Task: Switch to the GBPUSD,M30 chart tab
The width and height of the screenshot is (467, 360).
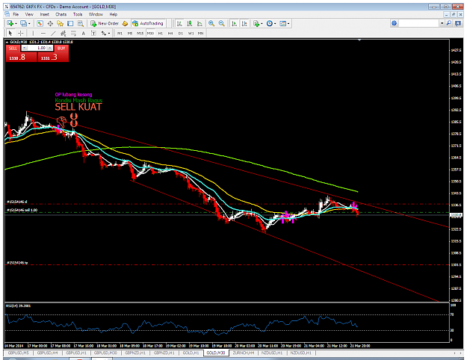Action: pyautogui.click(x=105, y=353)
